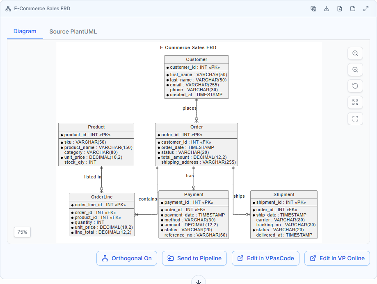Click 'phone : VARCHAR(30)' attribute
Image resolution: width=377 pixels, height=284 pixels.
(x=194, y=90)
